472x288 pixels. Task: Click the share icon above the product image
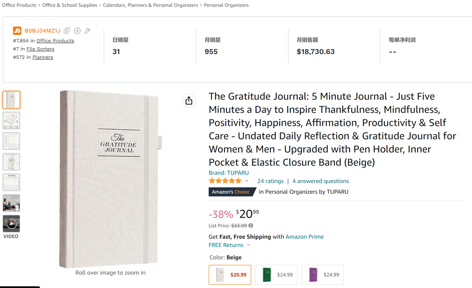pos(189,101)
